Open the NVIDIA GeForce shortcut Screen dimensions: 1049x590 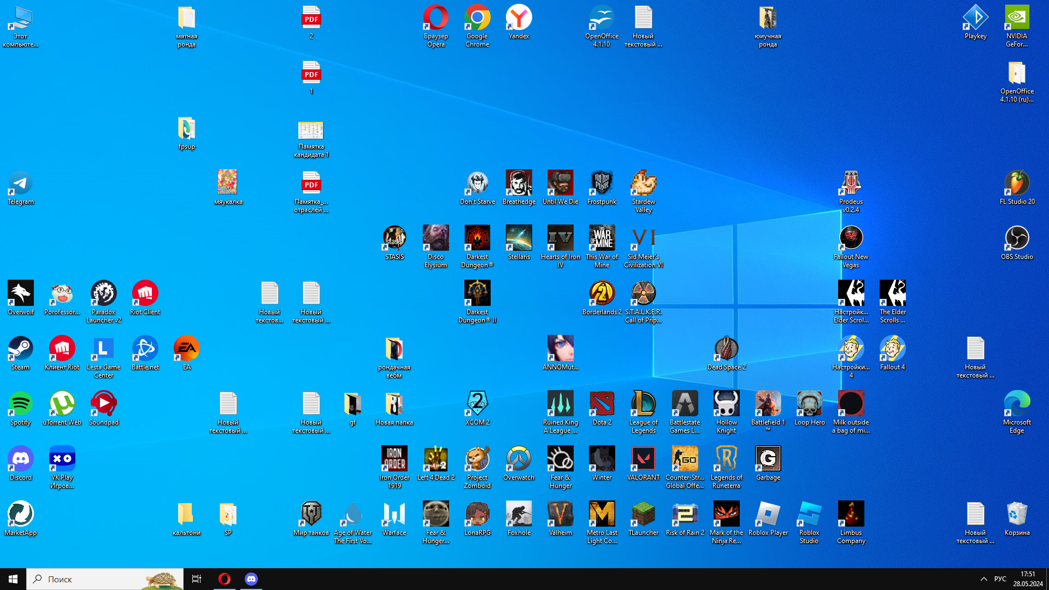[1017, 26]
